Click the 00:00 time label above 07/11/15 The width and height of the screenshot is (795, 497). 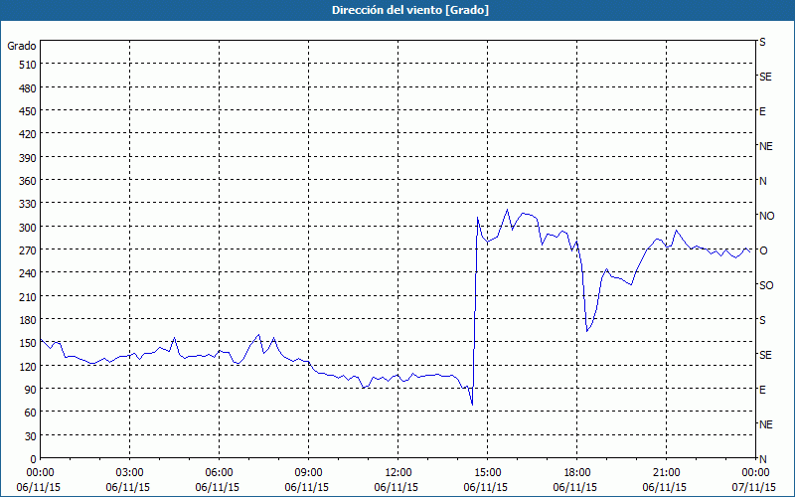click(x=755, y=473)
